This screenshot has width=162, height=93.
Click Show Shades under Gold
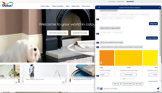[x=129, y=75]
